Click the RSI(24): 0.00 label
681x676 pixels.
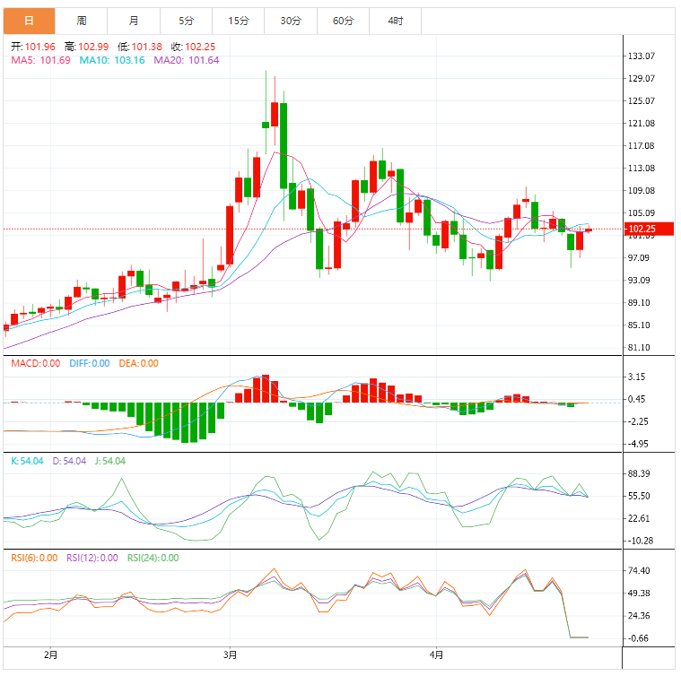pyautogui.click(x=153, y=558)
